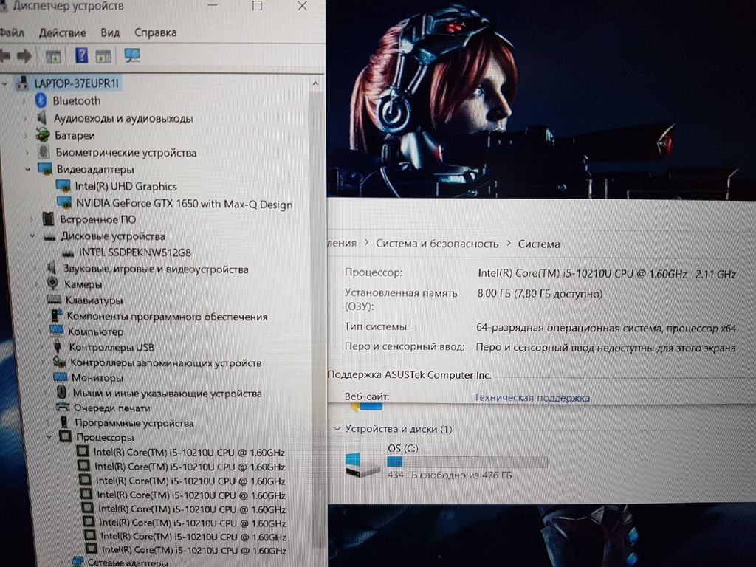Click the Help question-mark toolbar icon

point(81,55)
